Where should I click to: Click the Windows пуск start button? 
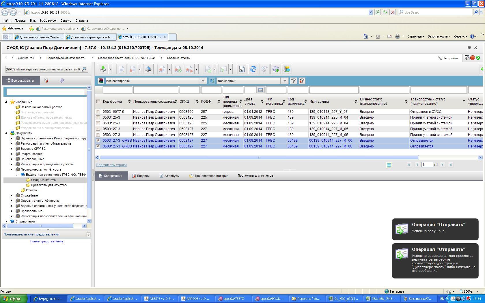14,299
